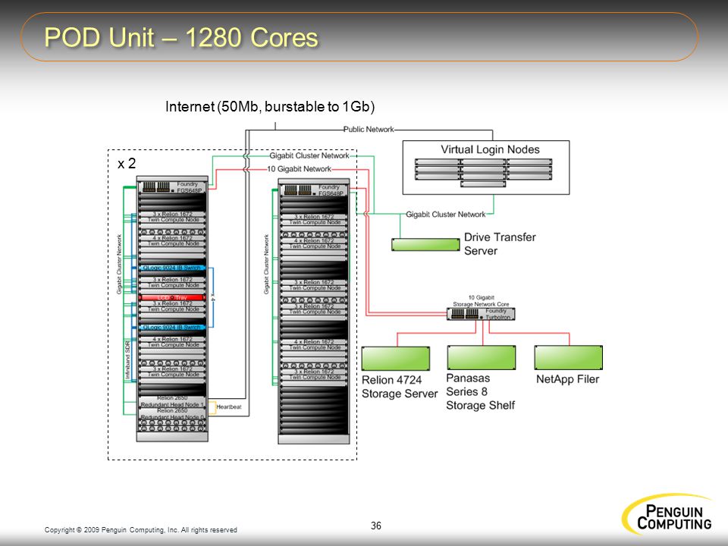Click the "Public Network" line label
The image size is (728, 546).
pyautogui.click(x=369, y=129)
